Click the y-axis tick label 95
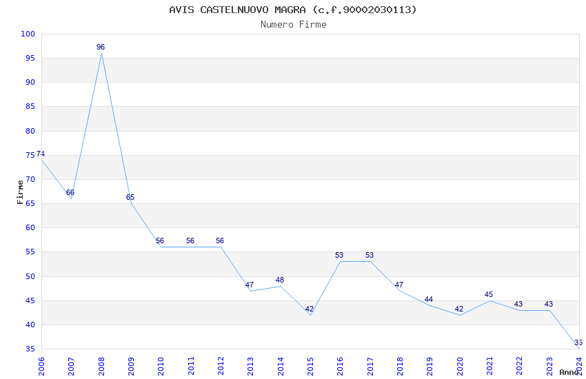 pyautogui.click(x=30, y=59)
